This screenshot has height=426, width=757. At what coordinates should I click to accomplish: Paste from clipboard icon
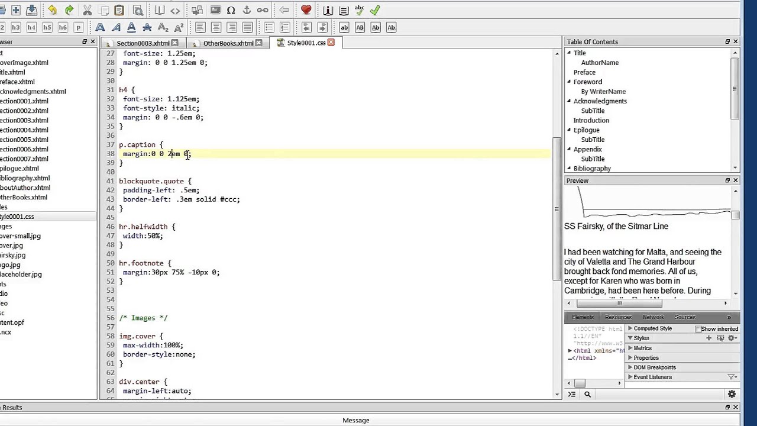(119, 10)
